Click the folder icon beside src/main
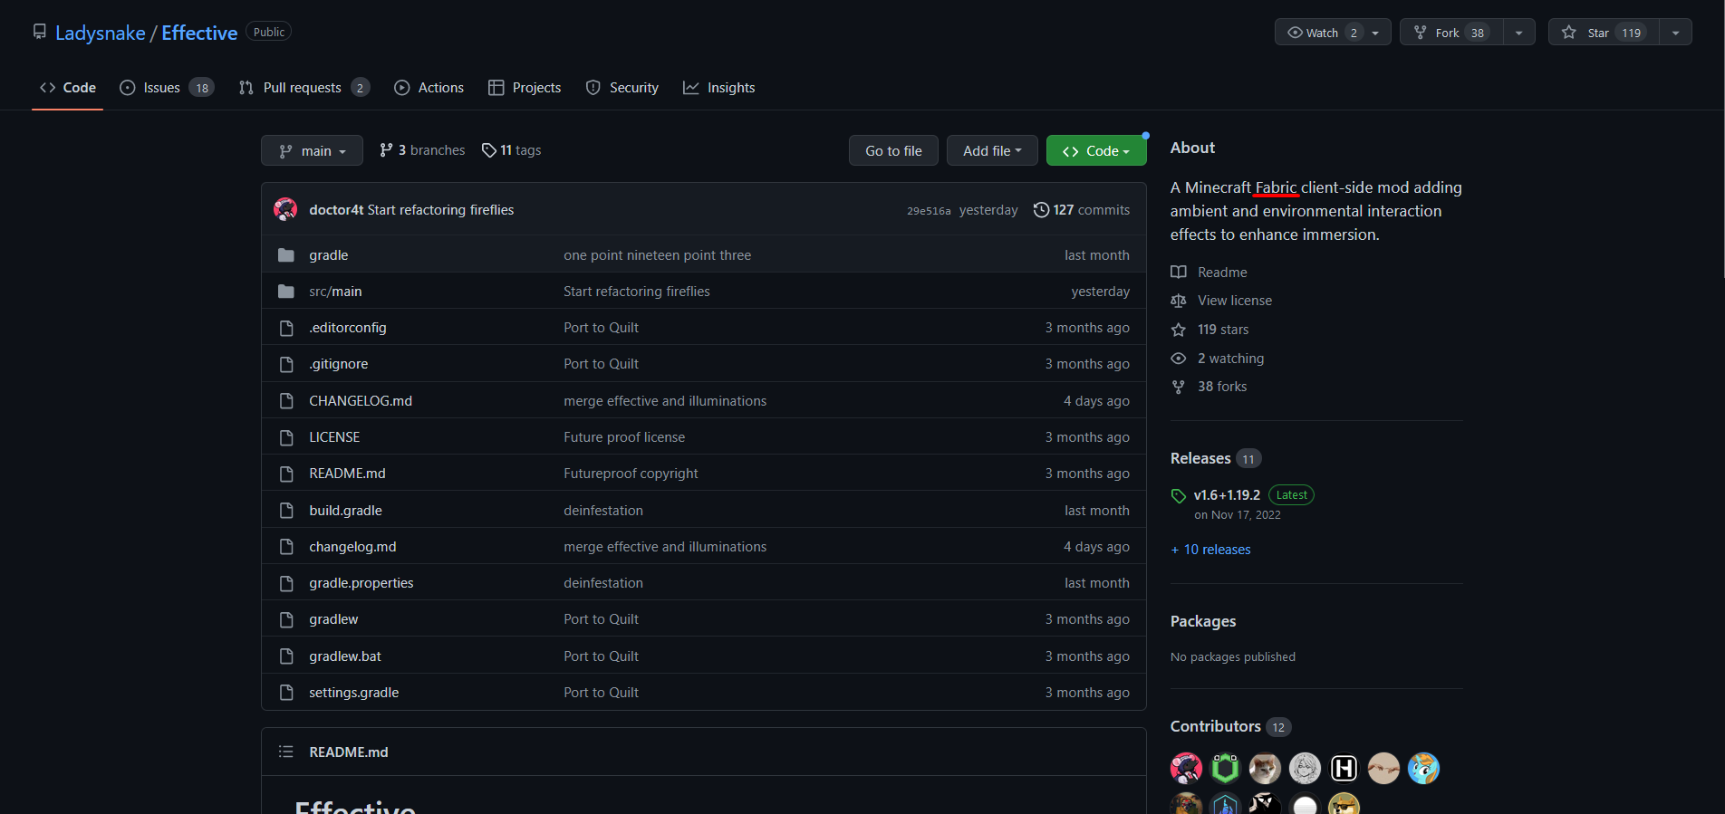1725x814 pixels. coord(286,291)
